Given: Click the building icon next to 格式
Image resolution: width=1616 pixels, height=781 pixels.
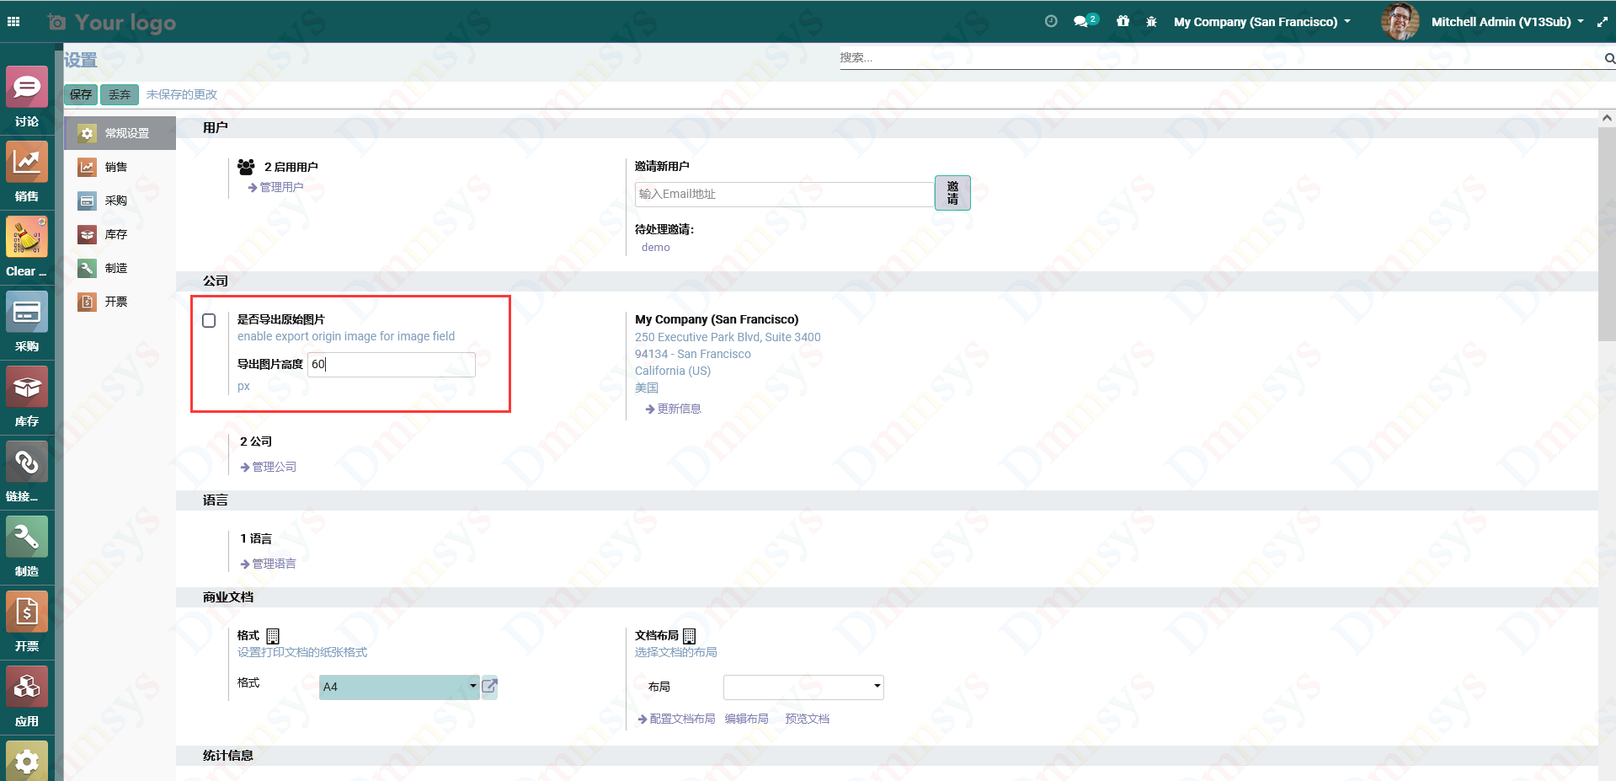Looking at the screenshot, I should [273, 636].
